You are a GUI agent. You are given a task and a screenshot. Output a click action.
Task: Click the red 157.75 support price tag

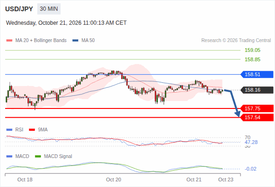(257, 108)
